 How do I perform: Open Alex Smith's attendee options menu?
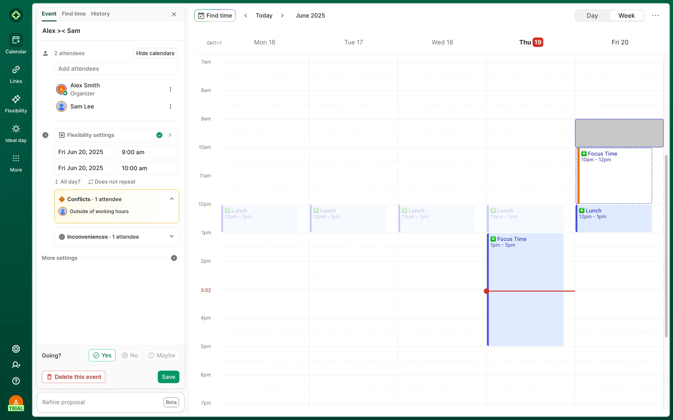tap(170, 89)
